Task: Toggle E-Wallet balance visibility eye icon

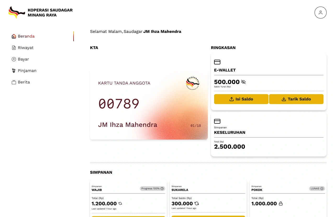Action: click(x=243, y=82)
